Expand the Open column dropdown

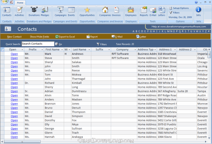pos(22,50)
